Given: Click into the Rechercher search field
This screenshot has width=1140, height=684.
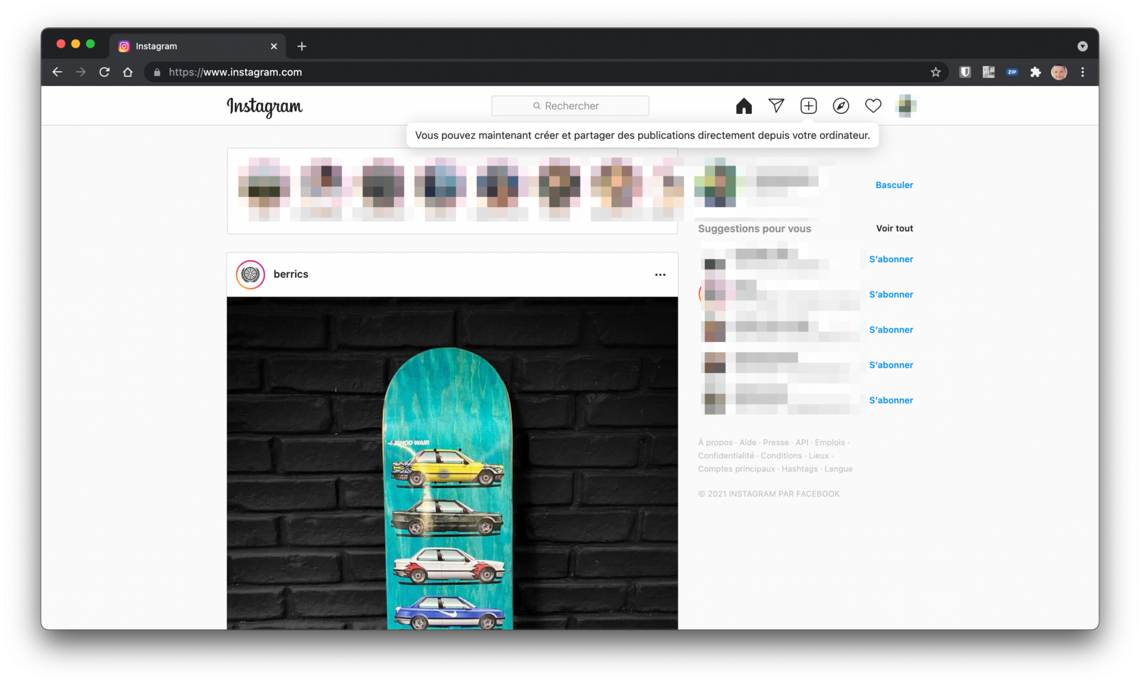Looking at the screenshot, I should point(570,106).
